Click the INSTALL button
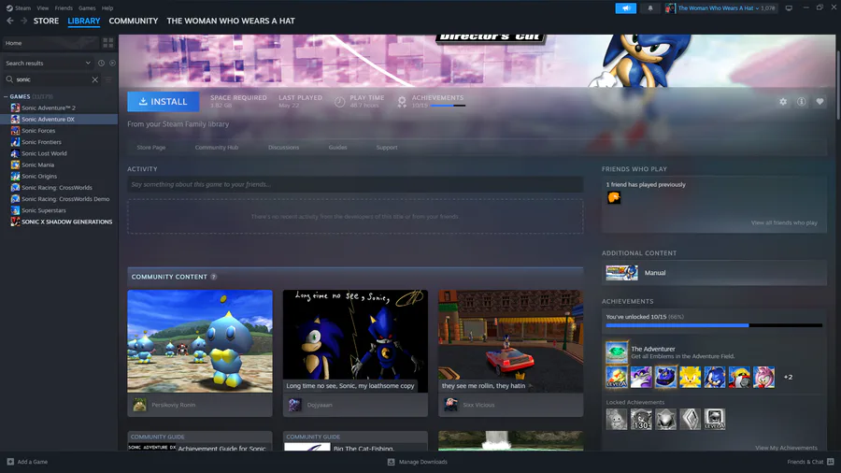 (x=163, y=101)
